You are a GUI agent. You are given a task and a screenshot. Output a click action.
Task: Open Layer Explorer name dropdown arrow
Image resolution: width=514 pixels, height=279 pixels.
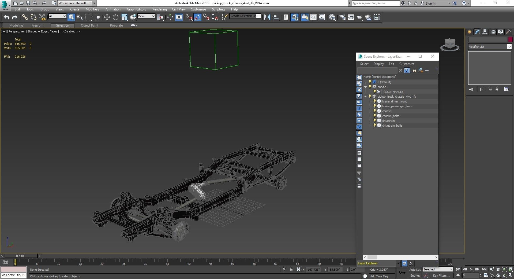(398, 263)
